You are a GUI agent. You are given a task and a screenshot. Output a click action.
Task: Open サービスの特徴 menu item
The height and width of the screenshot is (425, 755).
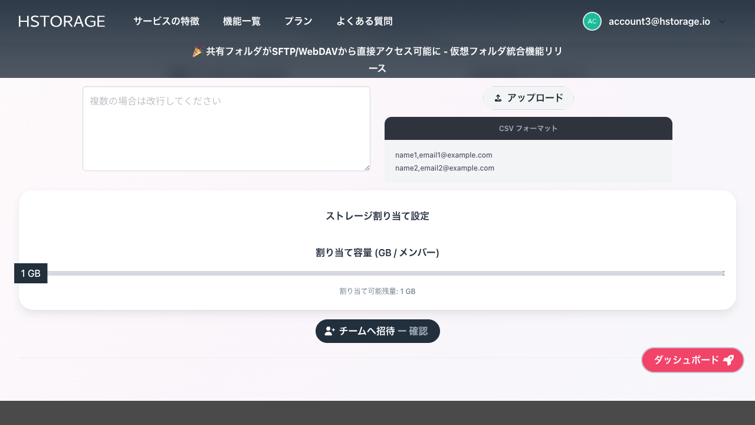tap(166, 21)
